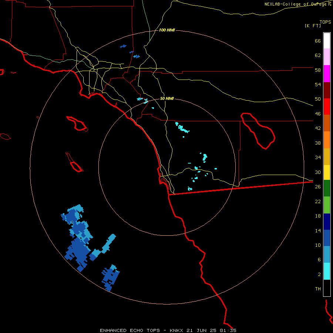This screenshot has height=333, width=333.
Task: Click the "TOPS" legend heading
Action: pyautogui.click(x=325, y=22)
